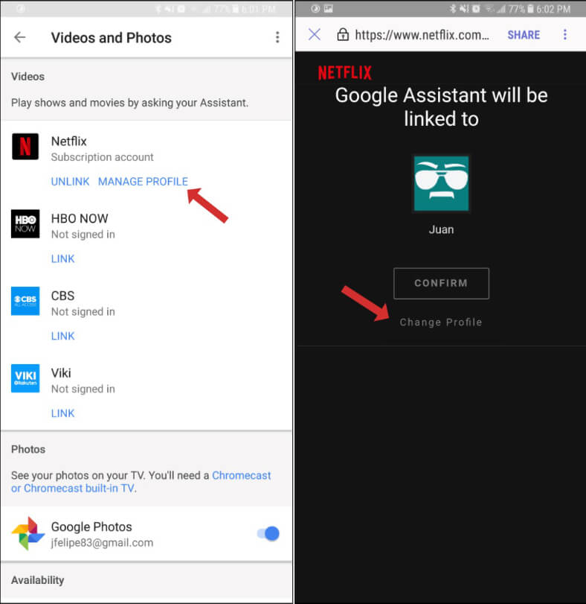The width and height of the screenshot is (586, 604).
Task: Tap the HBO NOW 'Not signed in' text
Action: click(83, 234)
